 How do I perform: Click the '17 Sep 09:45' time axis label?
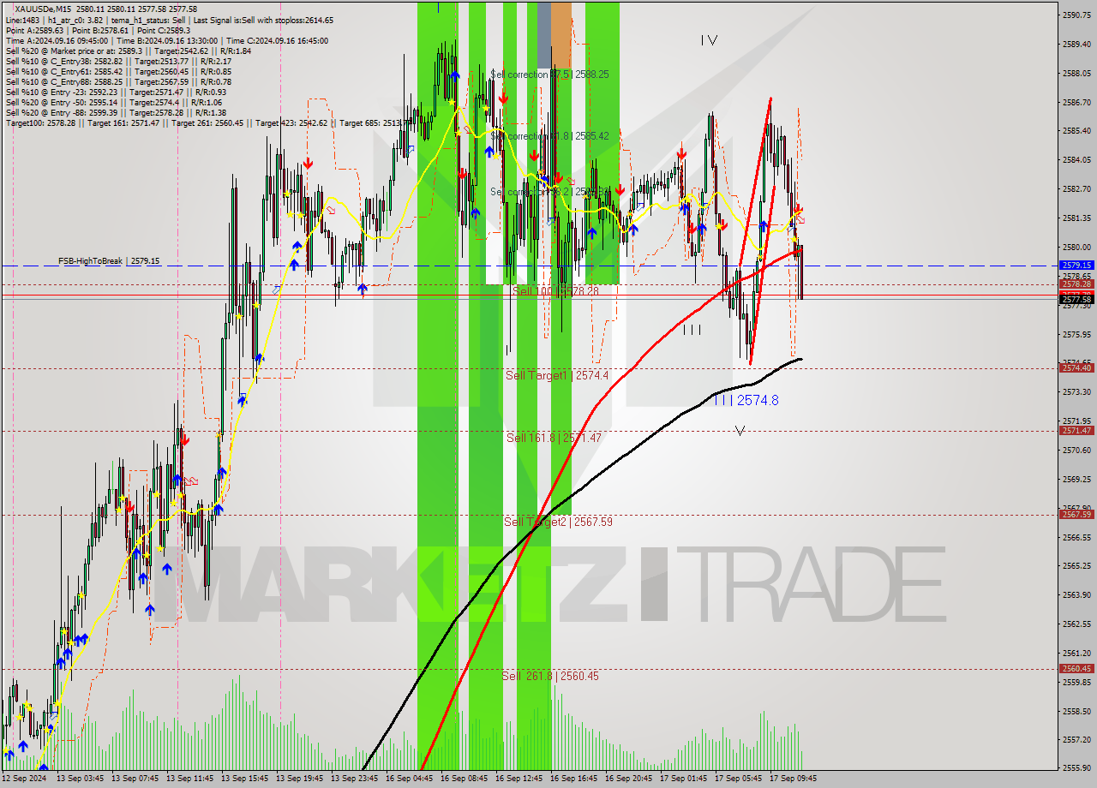click(x=793, y=779)
